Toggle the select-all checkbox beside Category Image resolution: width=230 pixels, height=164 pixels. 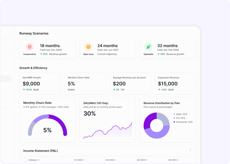[x=25, y=160]
